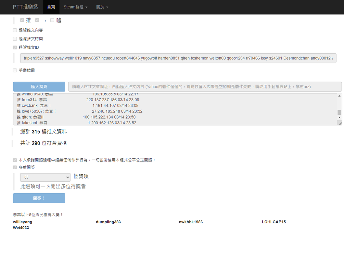This screenshot has width=344, height=260.
Task: Toggle the no-cheating promise checkbox
Action: [x=15, y=160]
